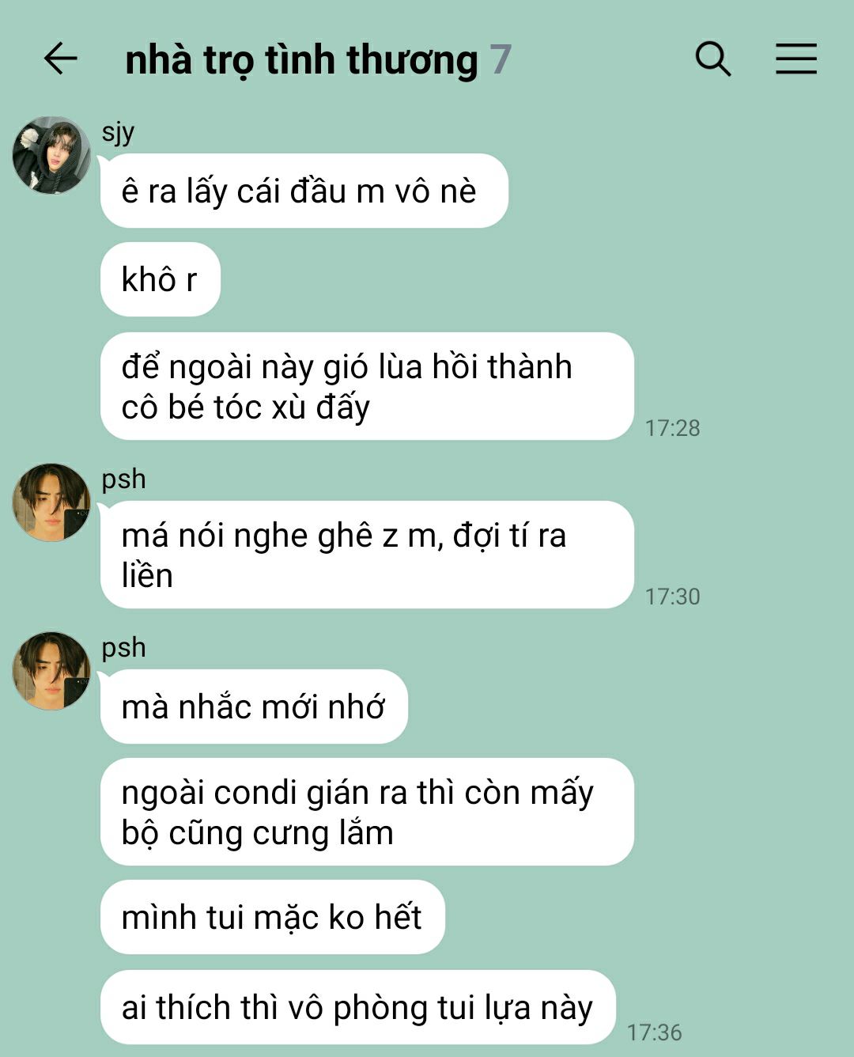The image size is (854, 1057).
Task: Select the 'mà nhắc mới nhớ' bubble
Action: coord(254,707)
